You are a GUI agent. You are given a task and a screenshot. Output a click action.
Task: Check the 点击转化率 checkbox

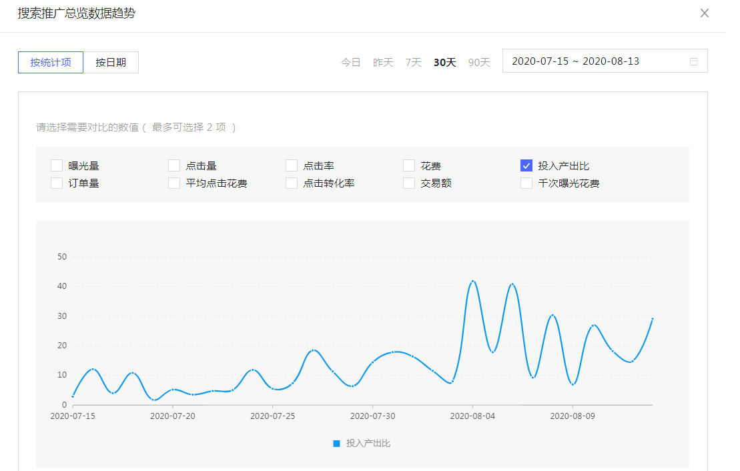pyautogui.click(x=292, y=183)
